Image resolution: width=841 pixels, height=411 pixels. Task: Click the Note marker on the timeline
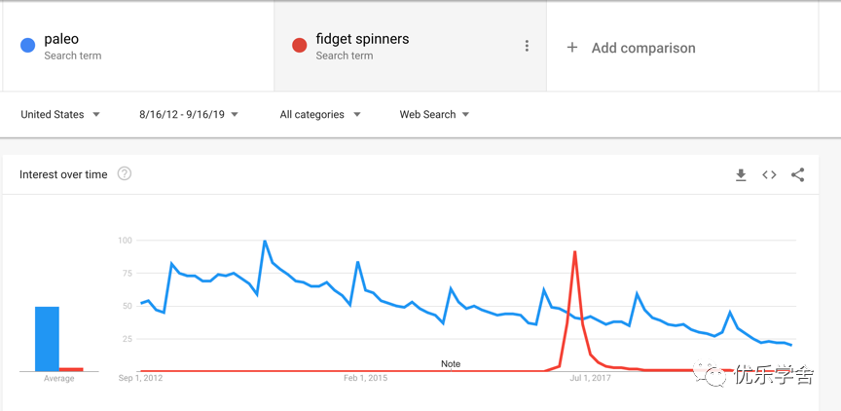pyautogui.click(x=451, y=364)
